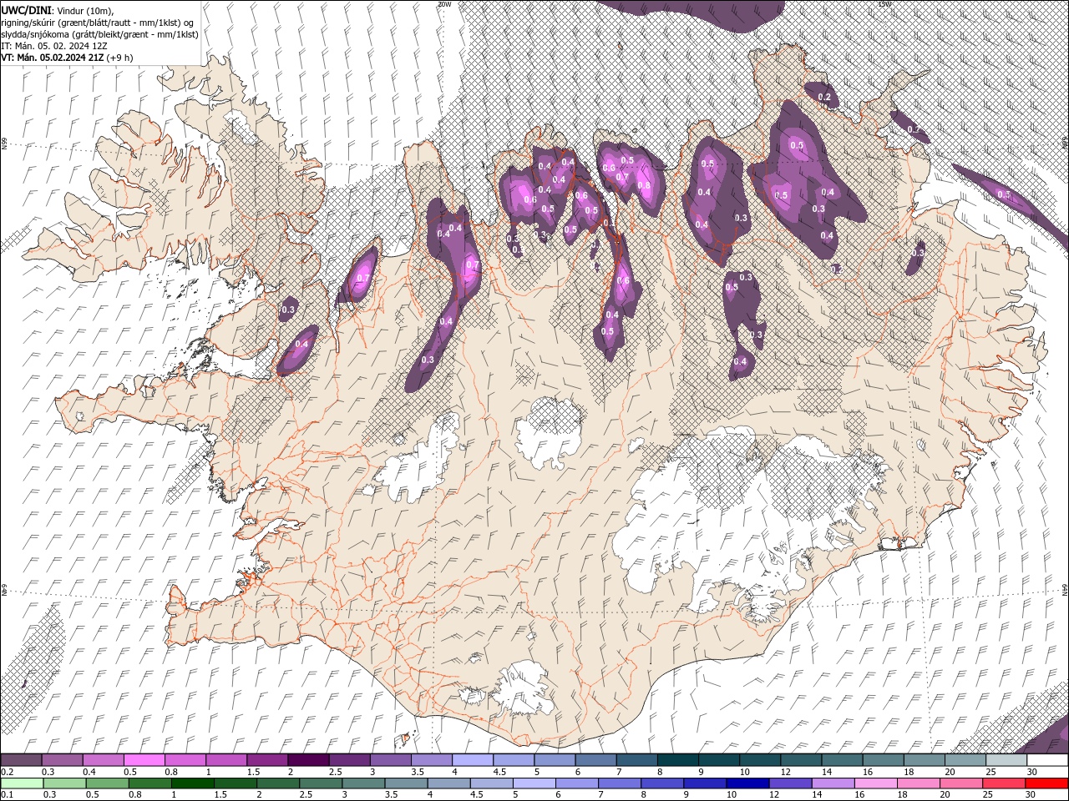Viewport: 1069px width, 801px height.
Task: Click the '20W' longitude label at the top edge
Action: 444,4
